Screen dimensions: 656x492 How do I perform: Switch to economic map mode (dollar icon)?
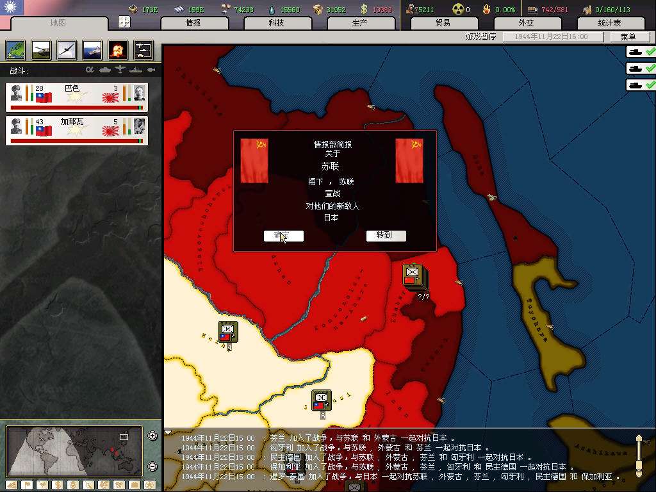[58, 486]
